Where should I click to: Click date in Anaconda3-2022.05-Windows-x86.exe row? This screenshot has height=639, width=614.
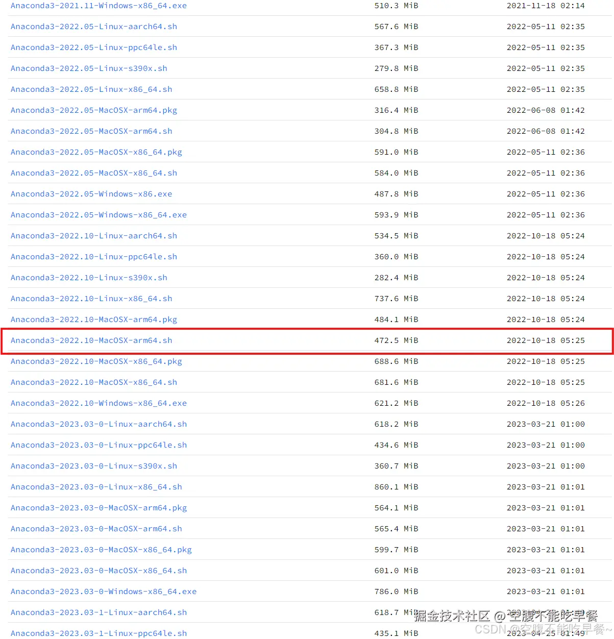546,194
